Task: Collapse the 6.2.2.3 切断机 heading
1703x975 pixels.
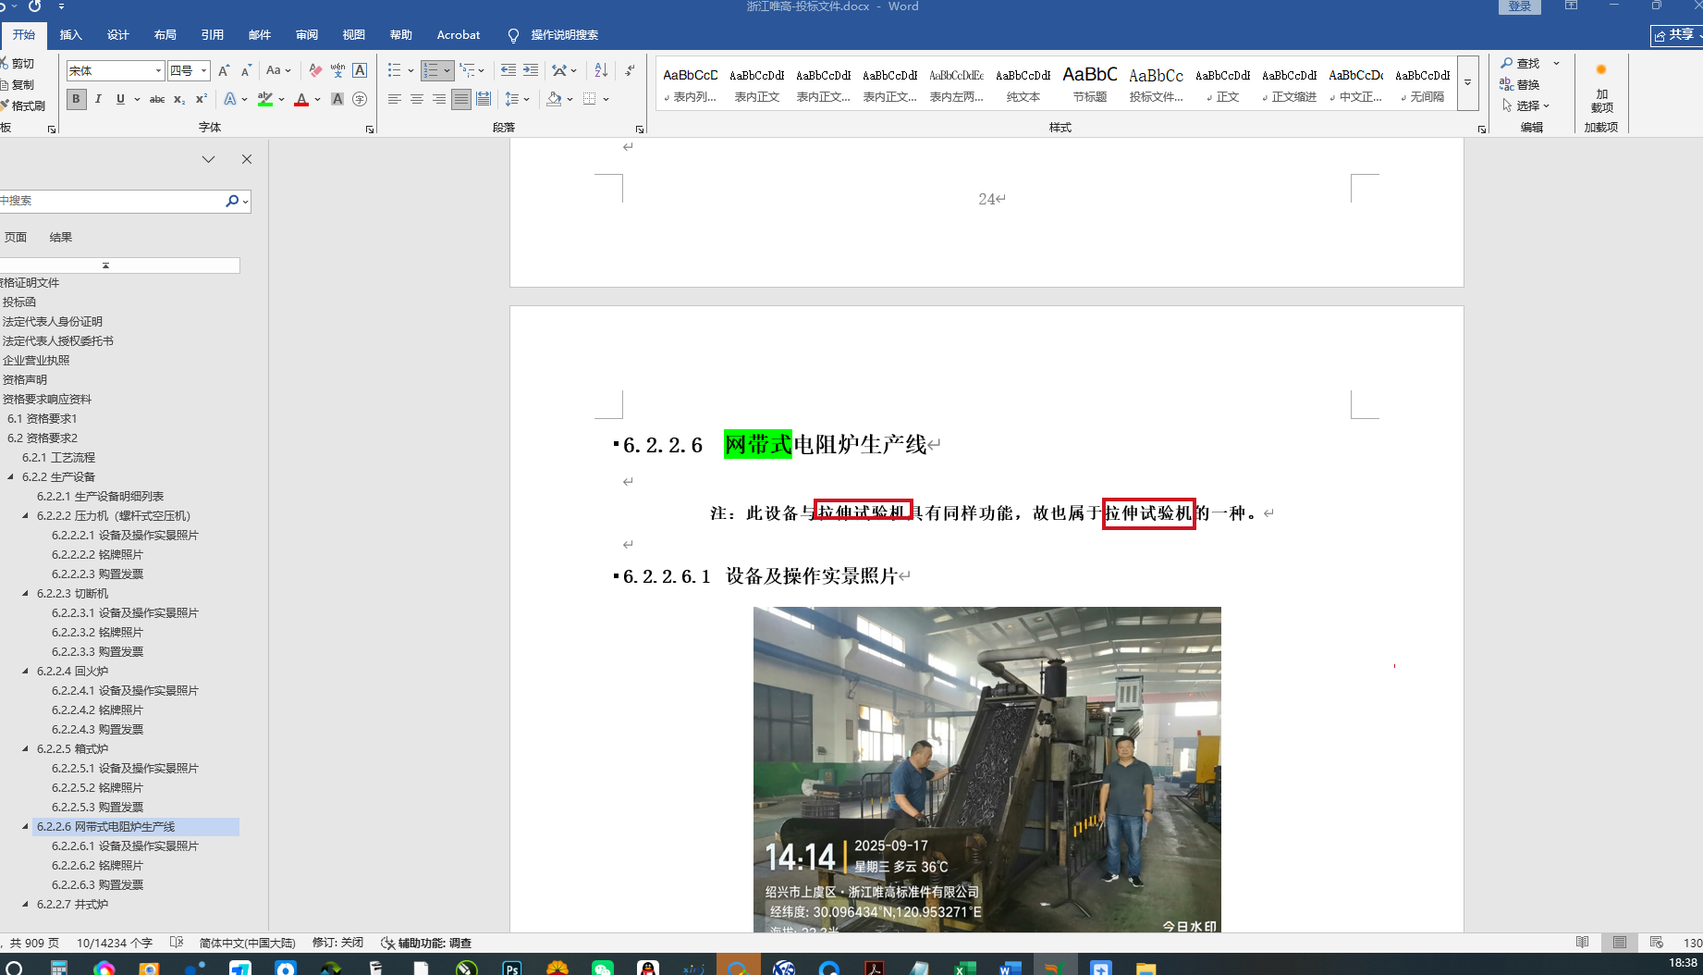Action: click(26, 594)
